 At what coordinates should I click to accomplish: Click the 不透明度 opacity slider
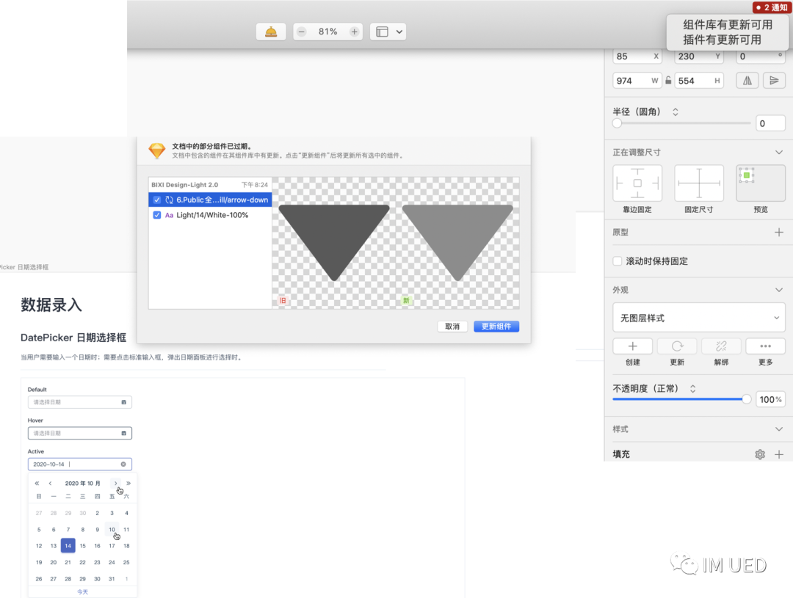pyautogui.click(x=679, y=399)
